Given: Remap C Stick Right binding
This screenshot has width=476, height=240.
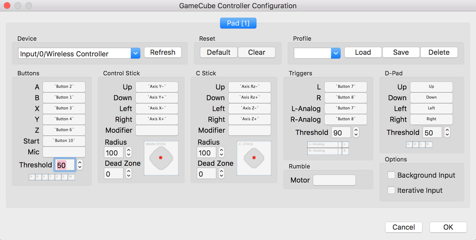Looking at the screenshot, I should click(250, 119).
